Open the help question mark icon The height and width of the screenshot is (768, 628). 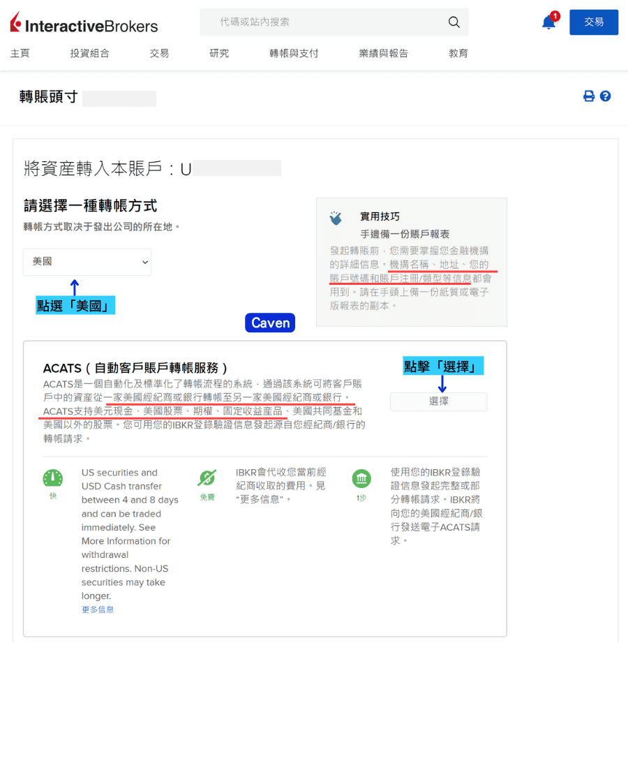point(606,96)
